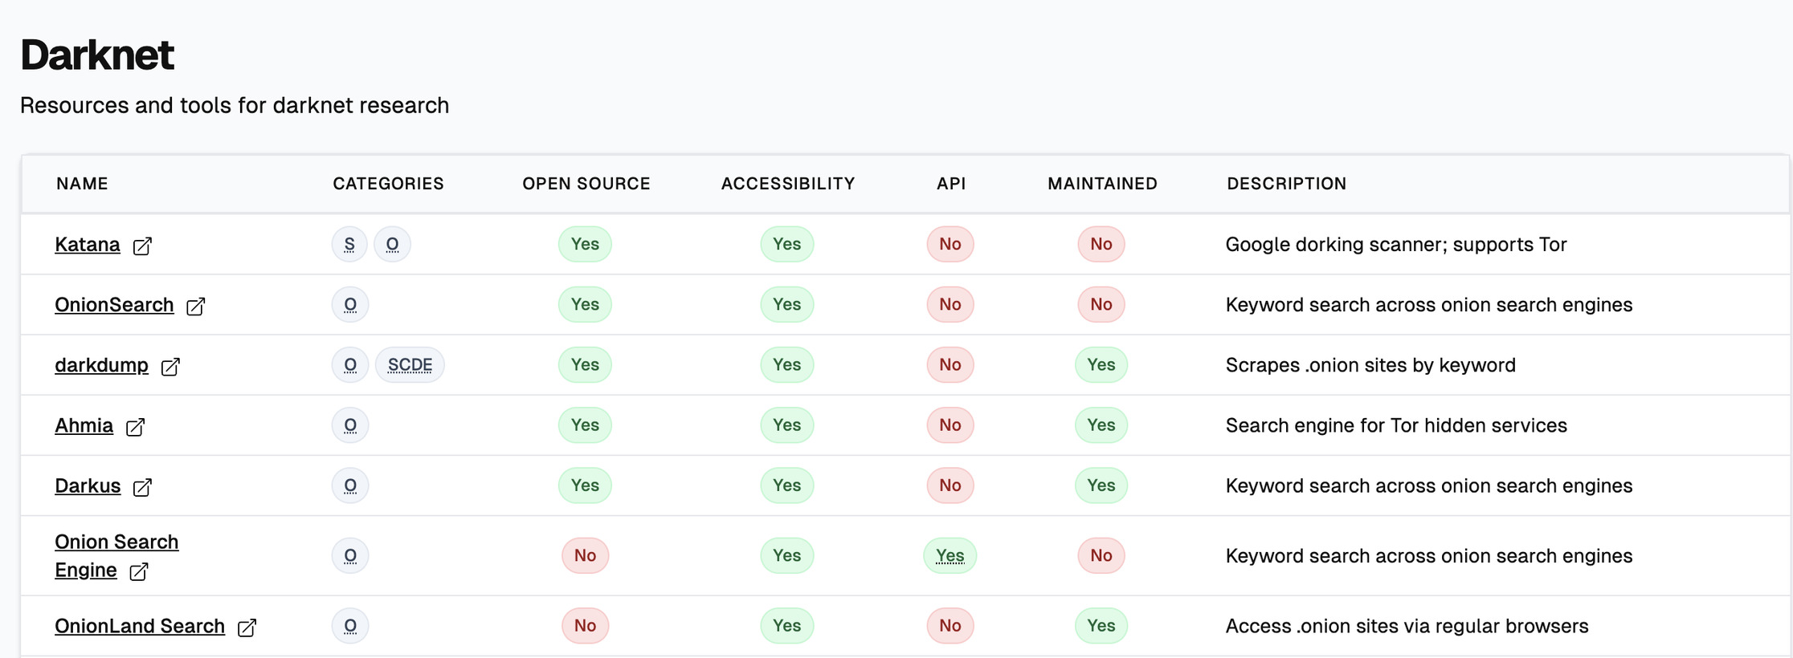Screen dimensions: 1793x658
Task: Follow the OnionLand Search link
Action: click(140, 626)
